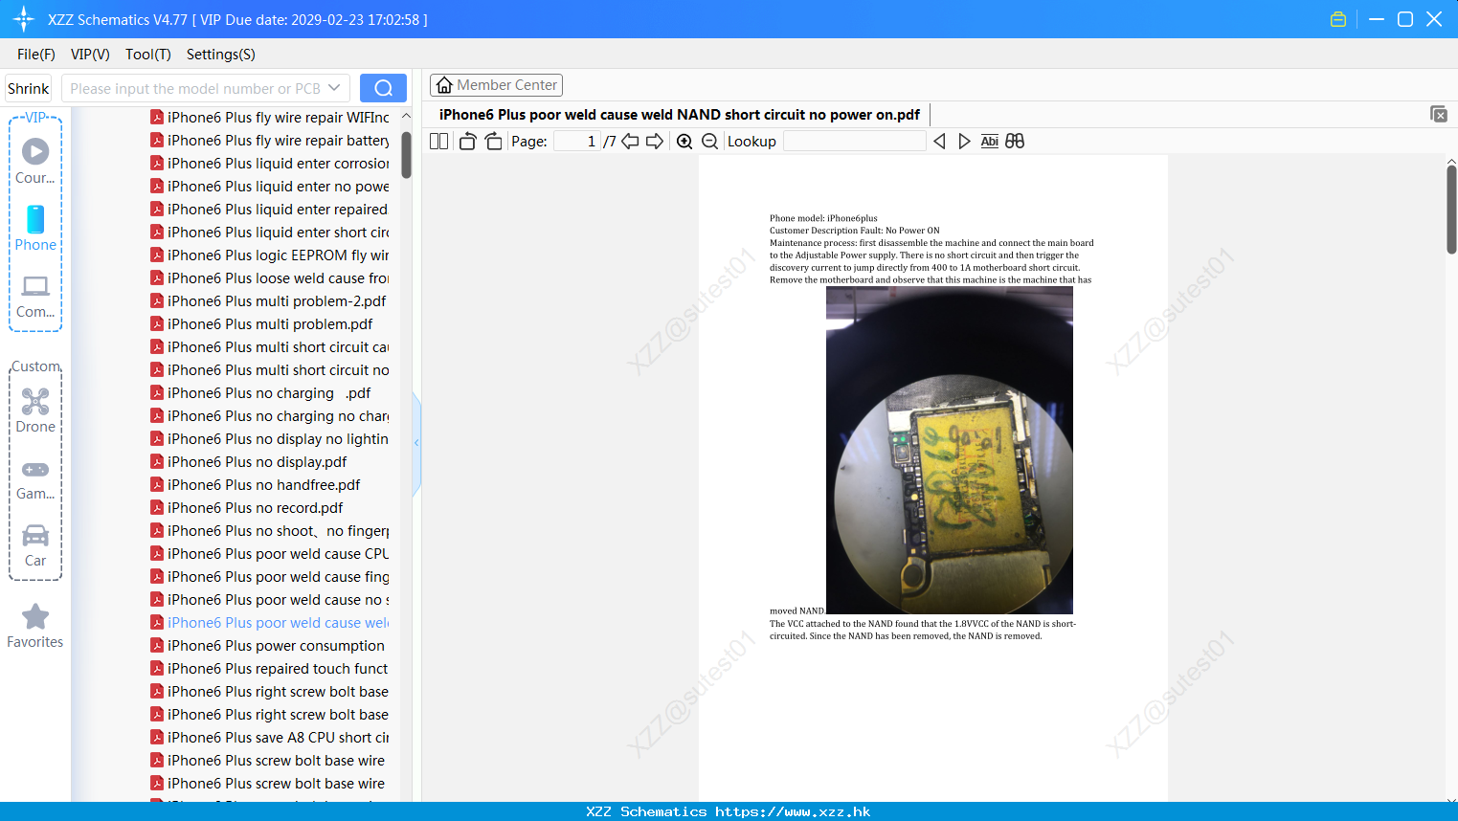Open iPhone6 Plus power consumption file
The width and height of the screenshot is (1458, 821).
(268, 646)
